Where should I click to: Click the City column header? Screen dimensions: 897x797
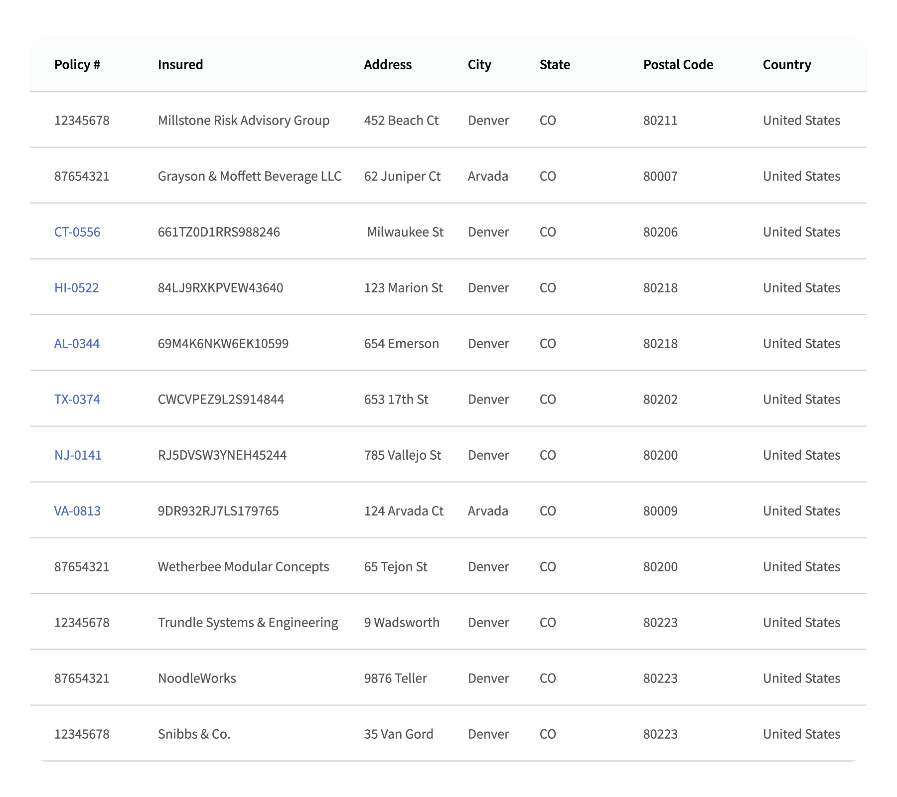(479, 65)
